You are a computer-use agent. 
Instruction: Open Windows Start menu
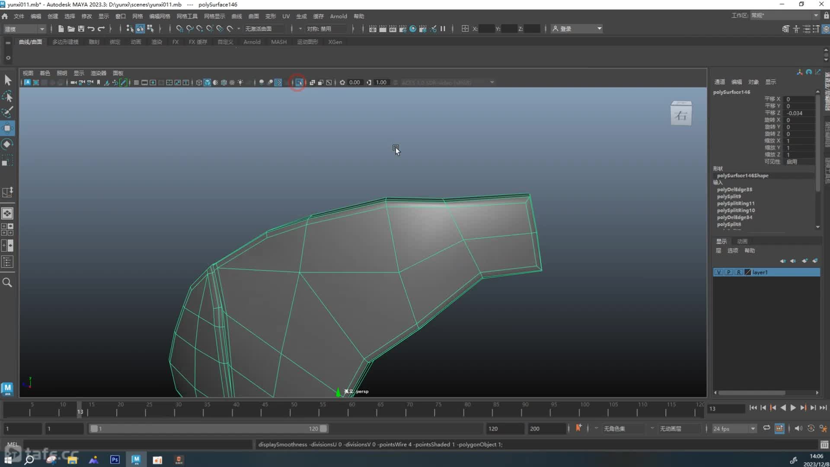pos(8,460)
